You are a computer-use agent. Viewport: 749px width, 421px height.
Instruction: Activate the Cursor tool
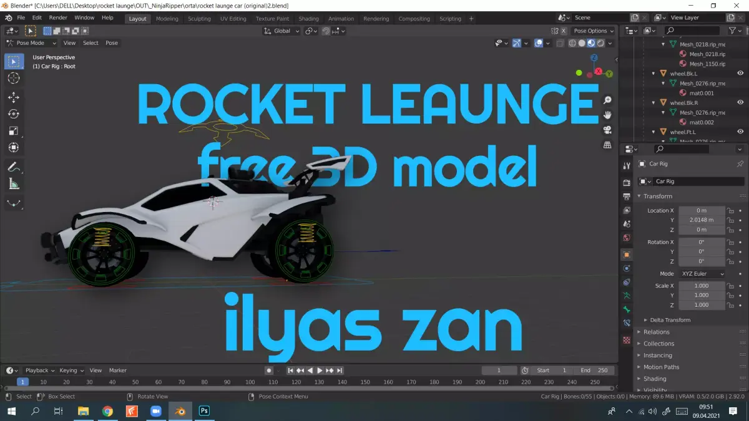click(x=14, y=79)
